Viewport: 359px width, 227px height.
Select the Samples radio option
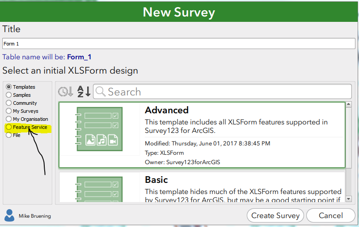[9, 95]
